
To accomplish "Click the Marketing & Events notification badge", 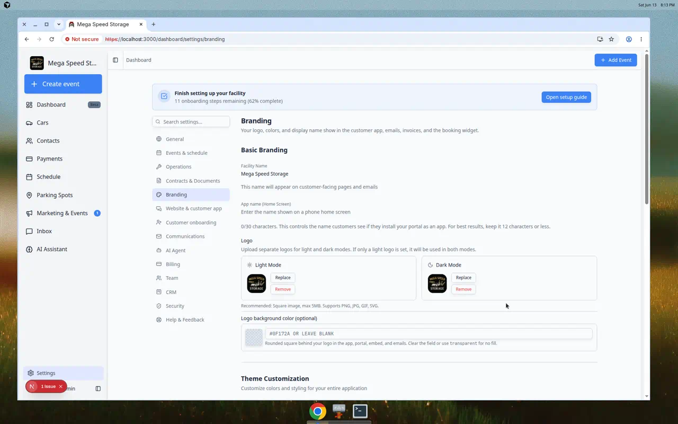I will (97, 213).
